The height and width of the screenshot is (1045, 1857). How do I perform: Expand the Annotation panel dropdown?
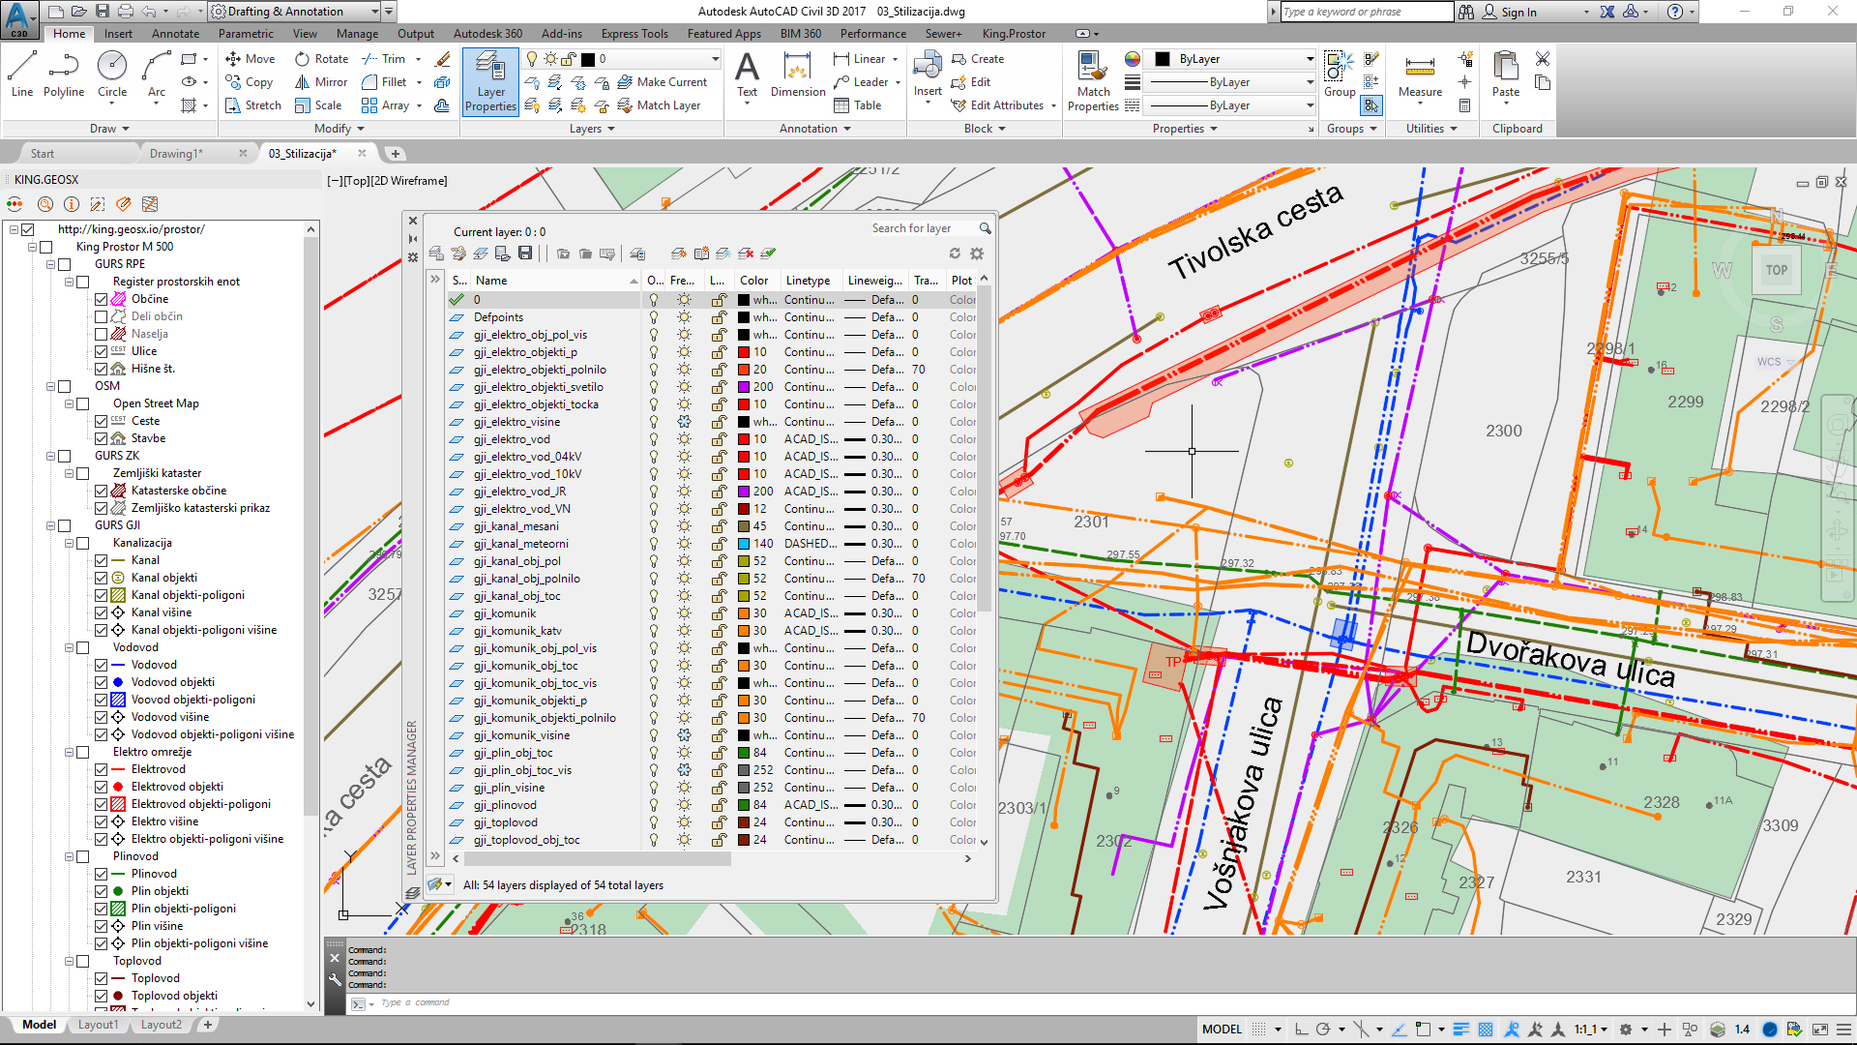pos(815,129)
